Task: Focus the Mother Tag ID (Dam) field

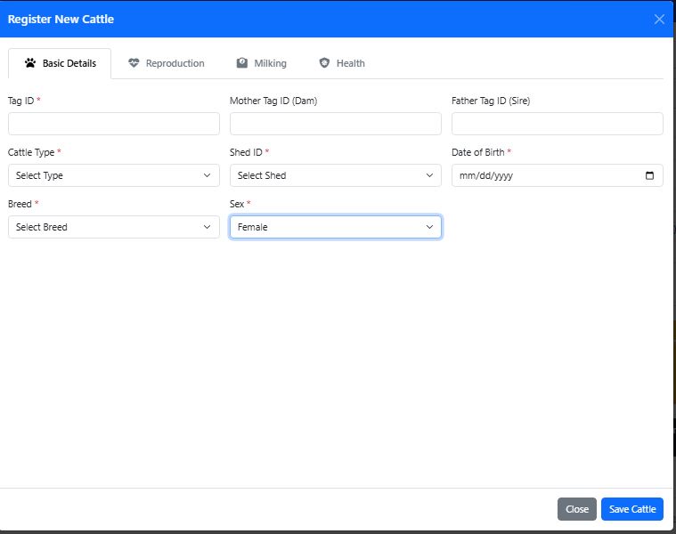Action: (x=335, y=124)
